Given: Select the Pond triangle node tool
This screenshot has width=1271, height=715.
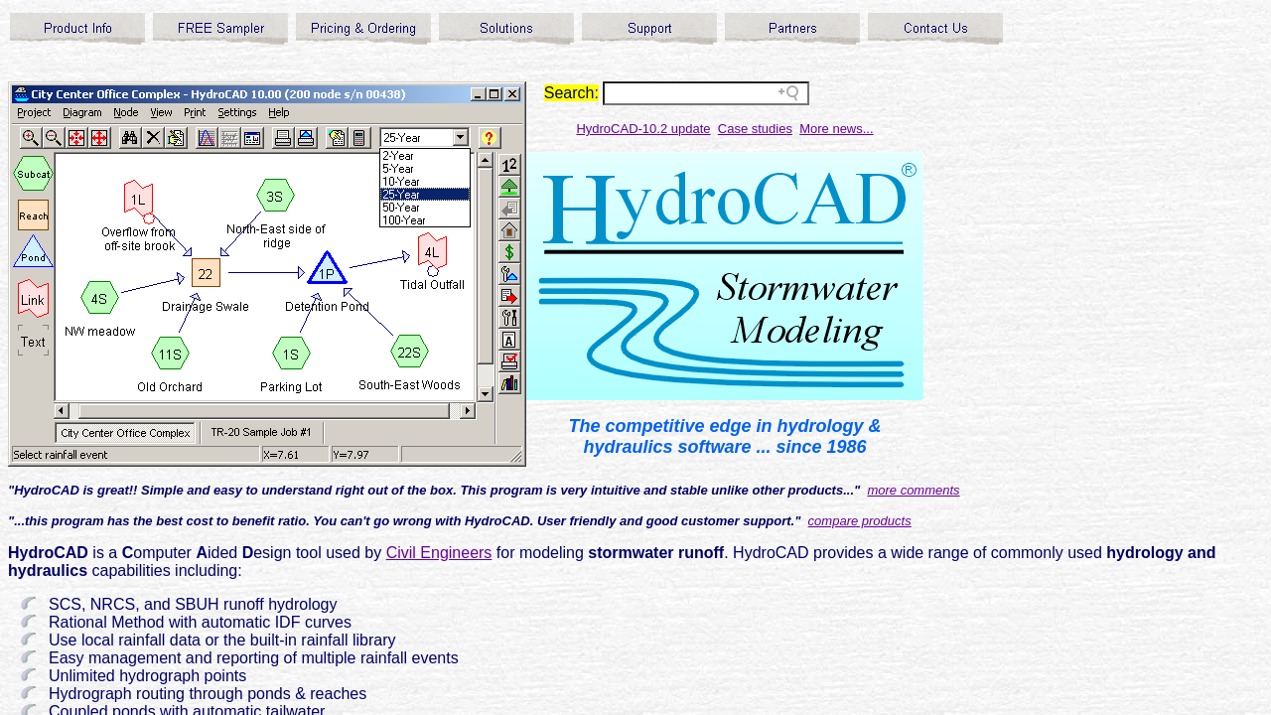Looking at the screenshot, I should (33, 253).
